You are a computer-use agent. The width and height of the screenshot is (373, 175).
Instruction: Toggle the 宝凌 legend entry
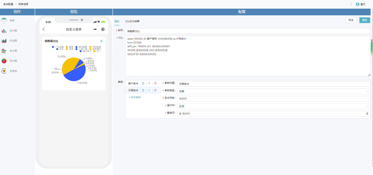(x=69, y=49)
